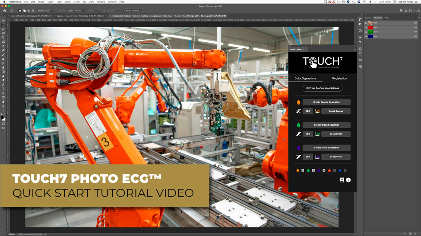This screenshot has height=236, width=421.
Task: Open the Image menu
Action: 41,2
